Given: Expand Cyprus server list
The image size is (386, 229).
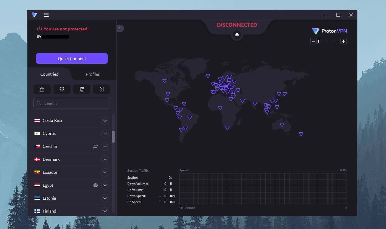Looking at the screenshot, I should (105, 134).
